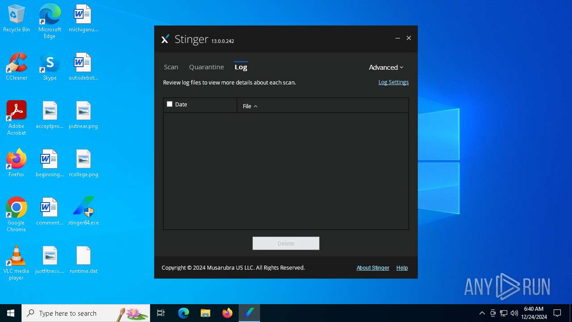Open the clock showing 6:40 AM
This screenshot has height=322, width=572.
pyautogui.click(x=534, y=313)
